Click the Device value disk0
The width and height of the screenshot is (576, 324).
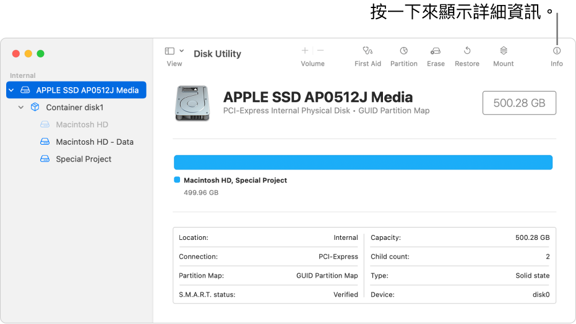pos(541,294)
